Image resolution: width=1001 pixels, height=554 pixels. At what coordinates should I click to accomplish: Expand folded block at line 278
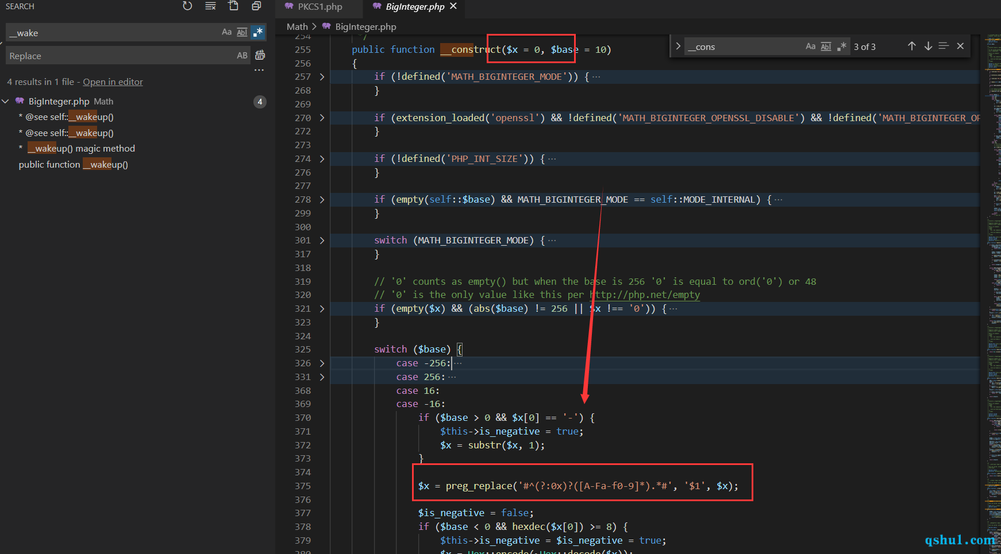click(x=322, y=200)
